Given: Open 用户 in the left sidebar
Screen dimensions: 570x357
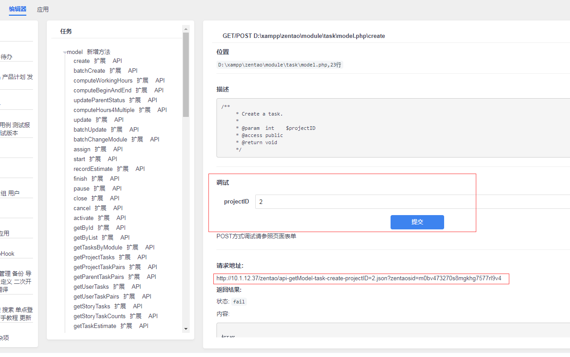Looking at the screenshot, I should 14,193.
